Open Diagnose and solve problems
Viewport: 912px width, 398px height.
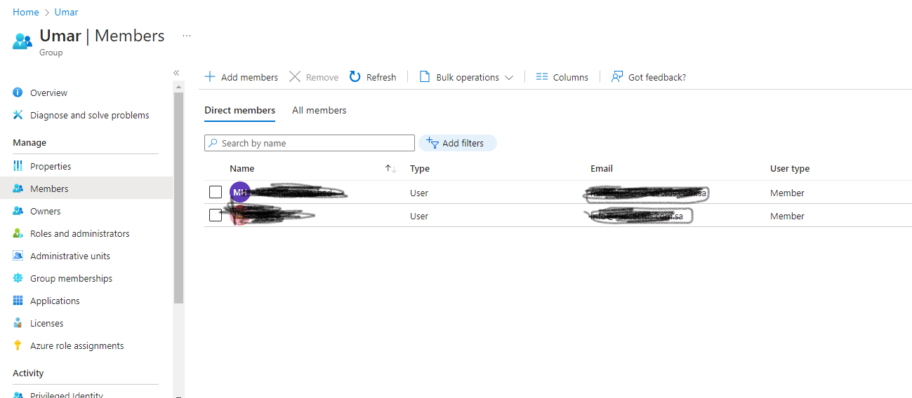[89, 115]
